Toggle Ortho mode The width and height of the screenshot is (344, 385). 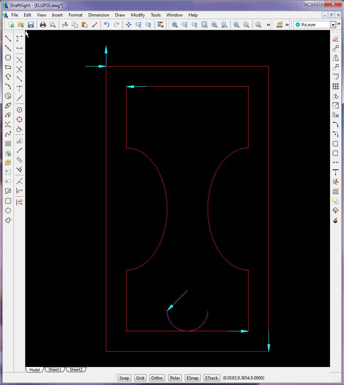(x=157, y=378)
